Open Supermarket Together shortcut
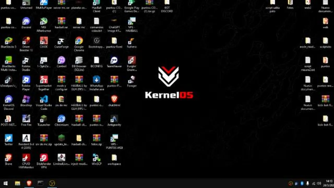This screenshot has height=188, width=334. pos(44,83)
